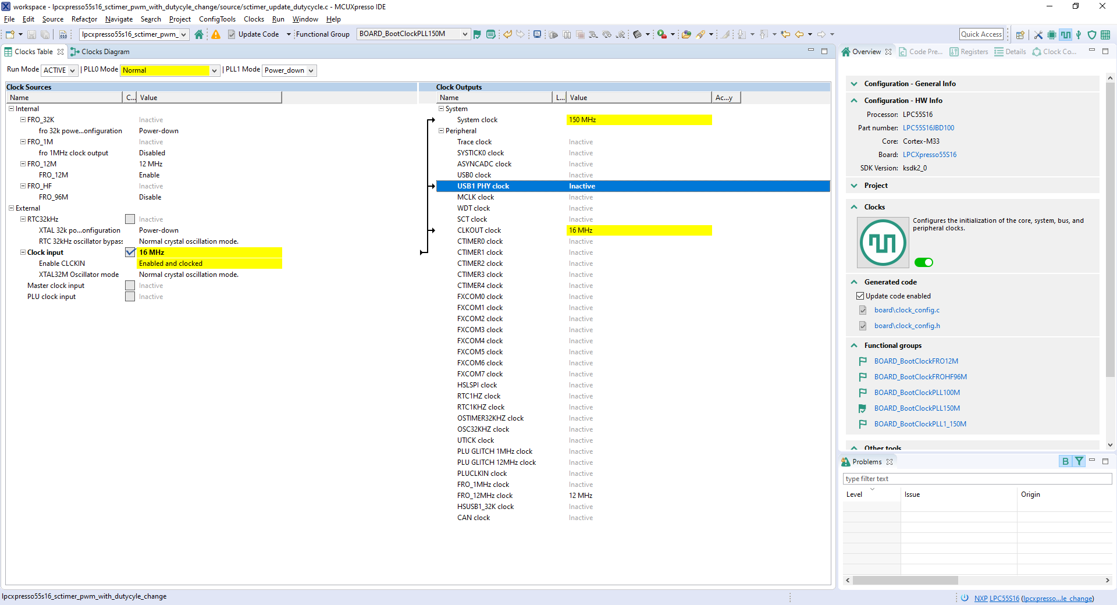
Task: Collapse the Configuration - HW Info section
Action: click(854, 101)
